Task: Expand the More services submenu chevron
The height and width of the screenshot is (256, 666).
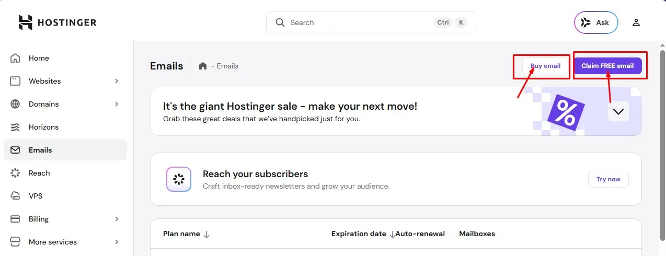Action: 117,242
